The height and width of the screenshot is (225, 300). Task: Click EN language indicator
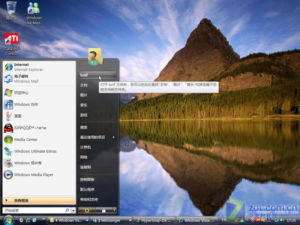point(223,220)
